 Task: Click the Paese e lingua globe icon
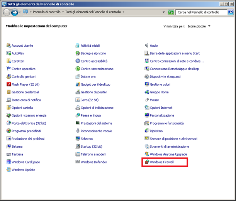pos(78,115)
